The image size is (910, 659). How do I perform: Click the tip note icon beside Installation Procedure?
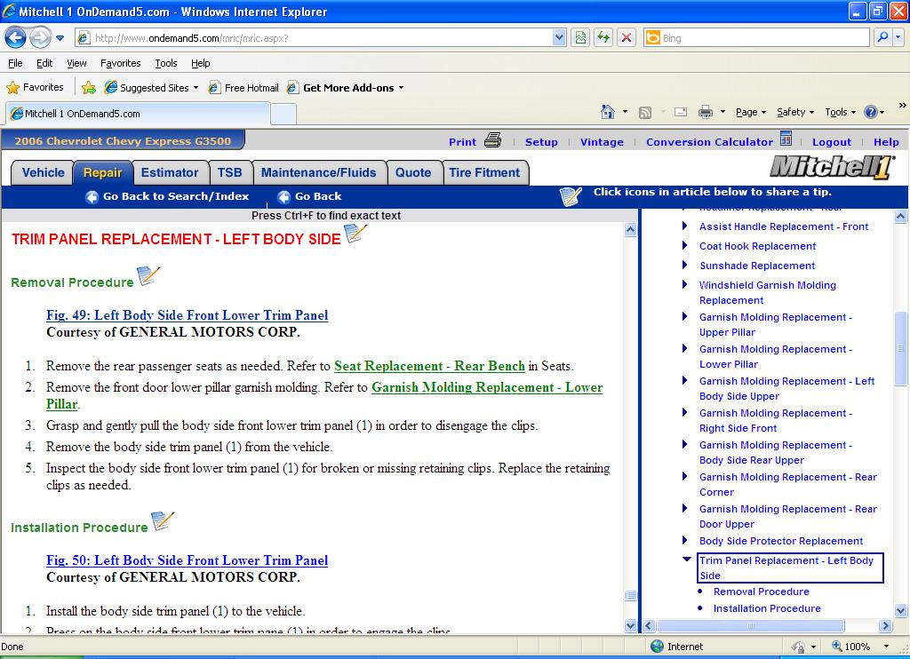pyautogui.click(x=163, y=521)
